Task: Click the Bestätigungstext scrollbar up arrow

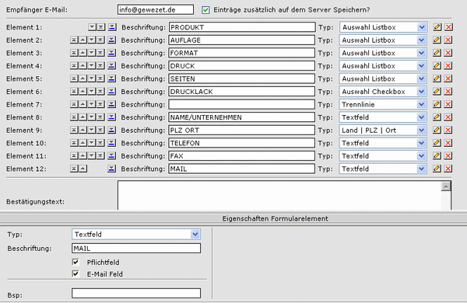Action: tap(446, 186)
